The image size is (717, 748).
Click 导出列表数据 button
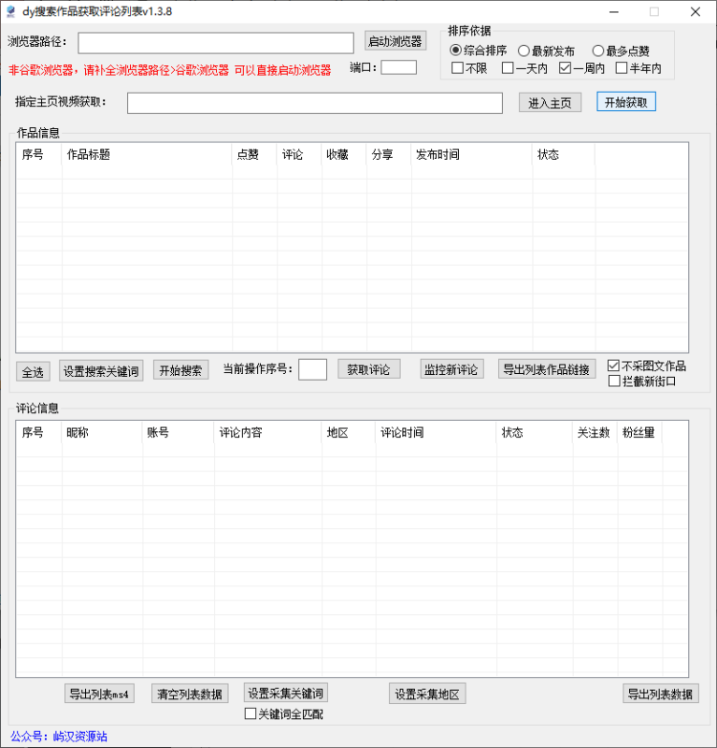click(661, 694)
